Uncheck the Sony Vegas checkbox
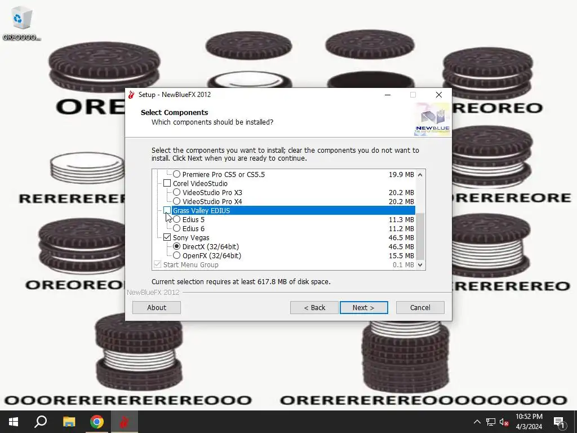The width and height of the screenshot is (577, 433). coord(167,237)
